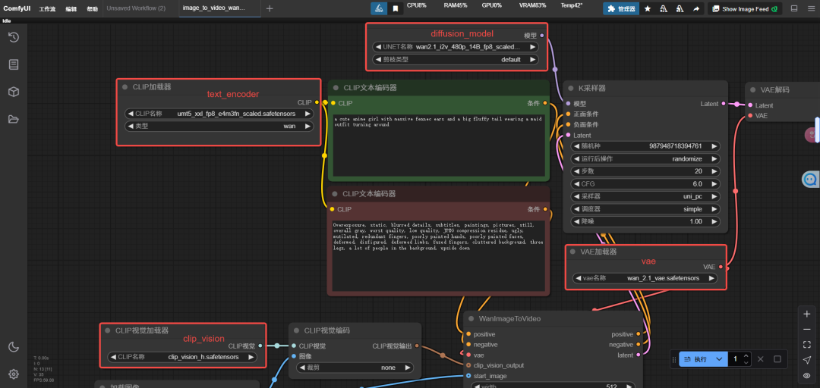The image size is (820, 388).
Task: Collapse the CLIP视觉加载器 node dot
Action: (108, 330)
